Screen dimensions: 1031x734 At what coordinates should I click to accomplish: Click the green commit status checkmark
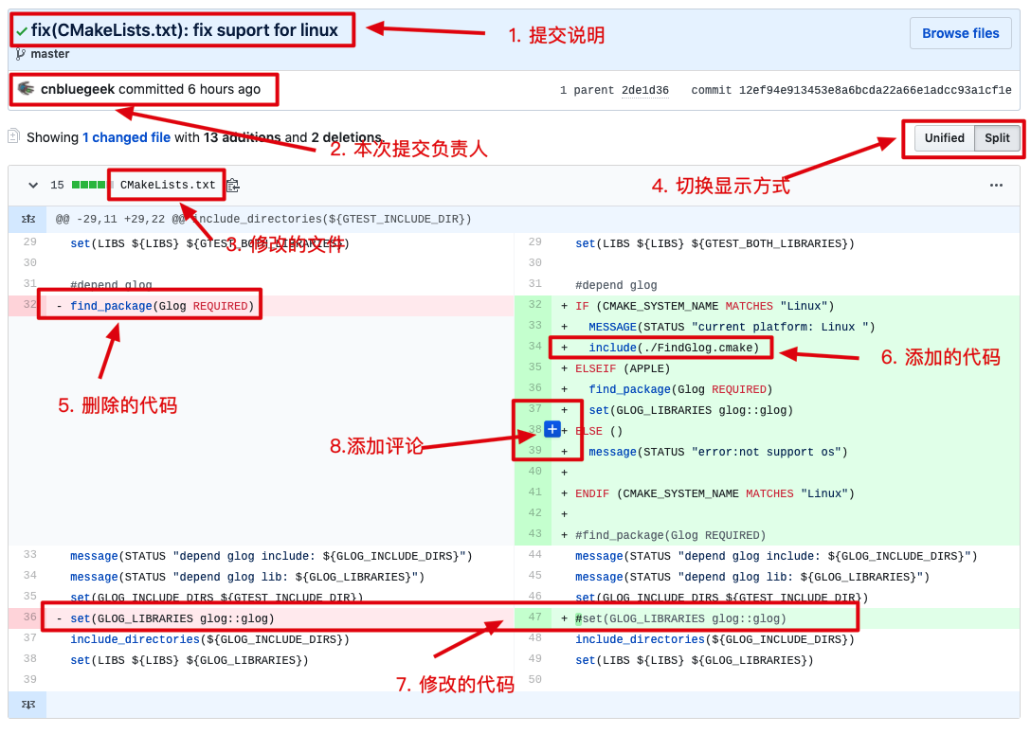21,29
